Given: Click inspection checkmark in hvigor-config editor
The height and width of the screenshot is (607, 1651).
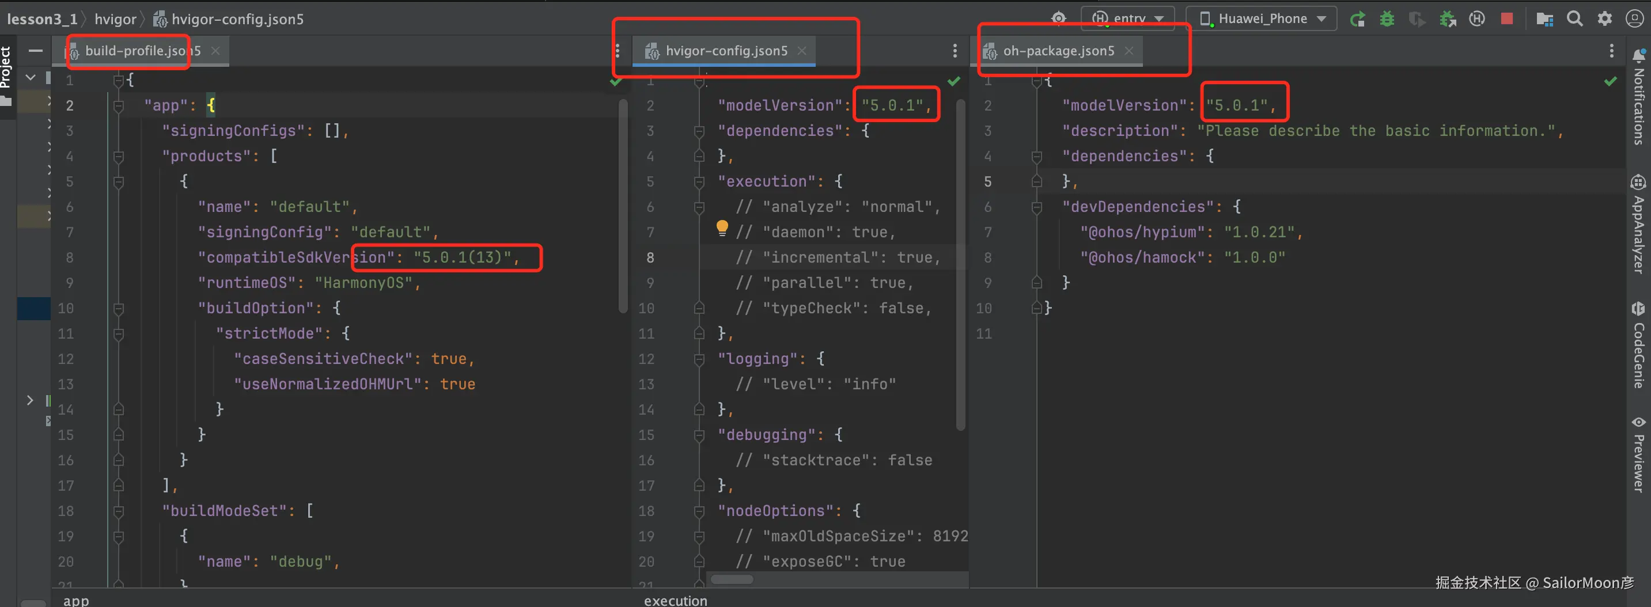Looking at the screenshot, I should coord(954,81).
